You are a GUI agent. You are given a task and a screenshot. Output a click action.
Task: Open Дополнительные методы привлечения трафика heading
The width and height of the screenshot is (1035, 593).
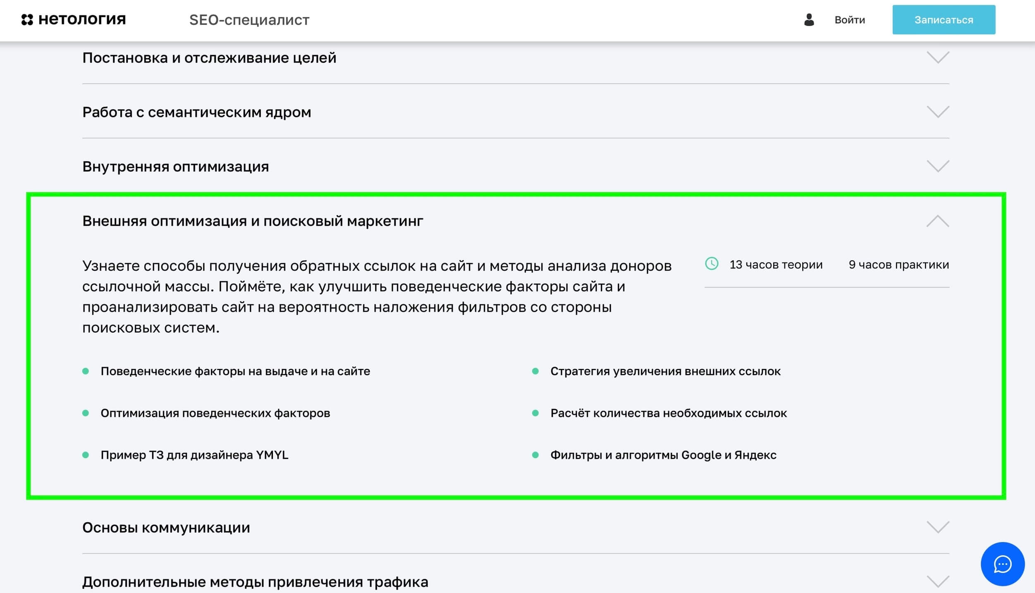(x=255, y=582)
